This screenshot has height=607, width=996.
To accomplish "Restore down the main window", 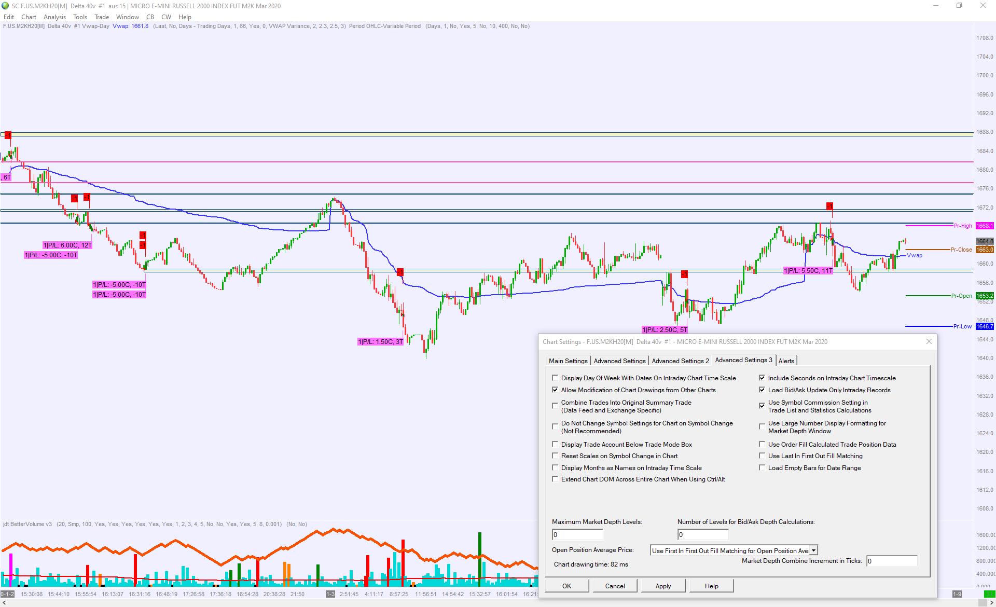I will pos(959,6).
